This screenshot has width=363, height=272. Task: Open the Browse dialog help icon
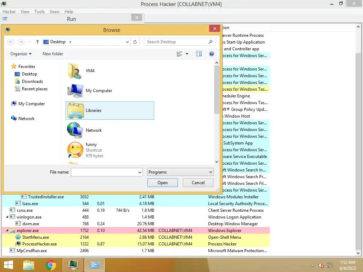pyautogui.click(x=212, y=54)
